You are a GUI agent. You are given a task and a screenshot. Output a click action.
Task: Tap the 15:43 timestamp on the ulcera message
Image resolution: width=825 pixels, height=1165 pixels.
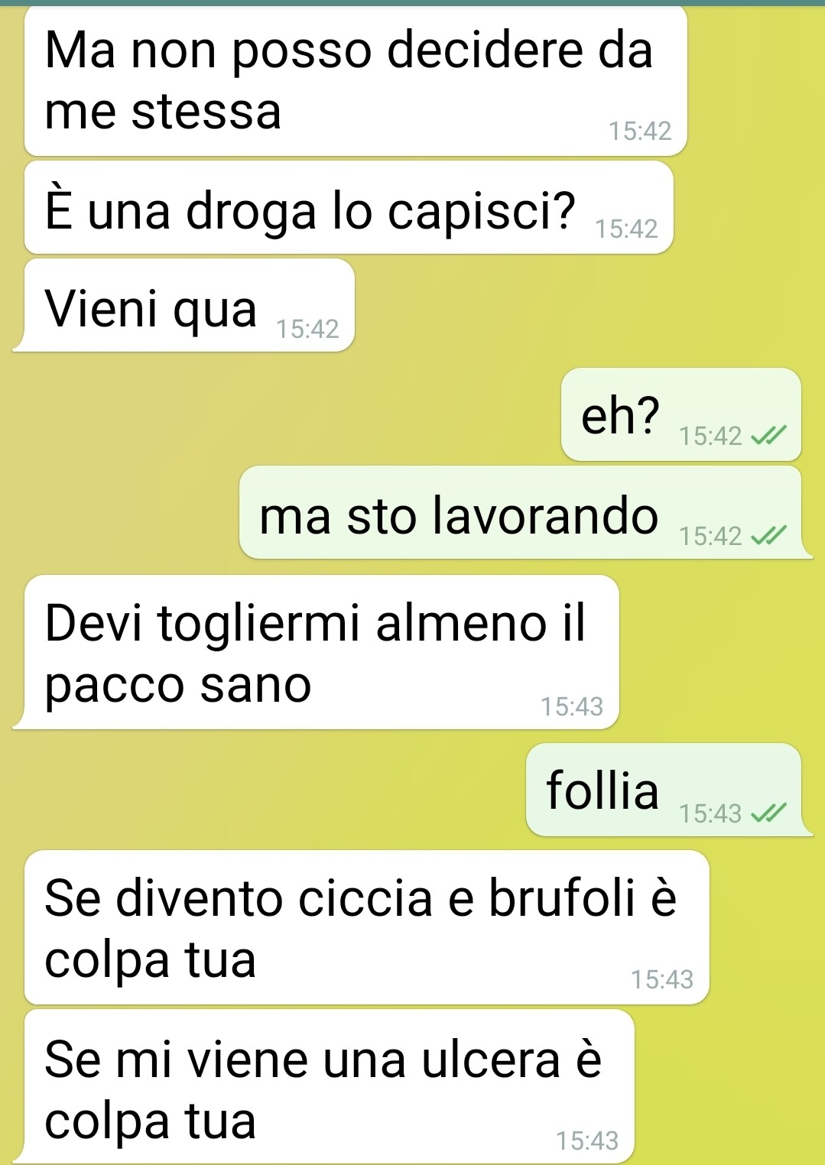[x=587, y=1141]
